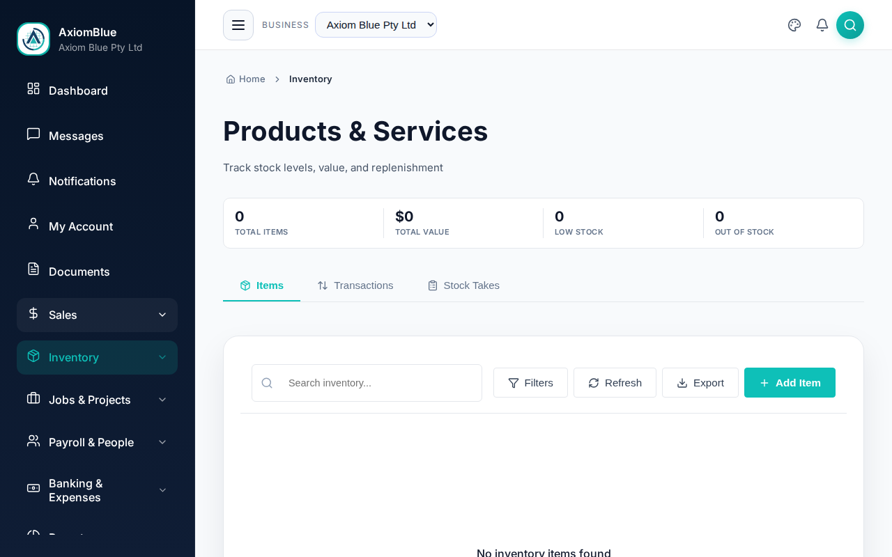892x557 pixels.
Task: Click the magnifier icon in inventory search
Action: tap(267, 383)
